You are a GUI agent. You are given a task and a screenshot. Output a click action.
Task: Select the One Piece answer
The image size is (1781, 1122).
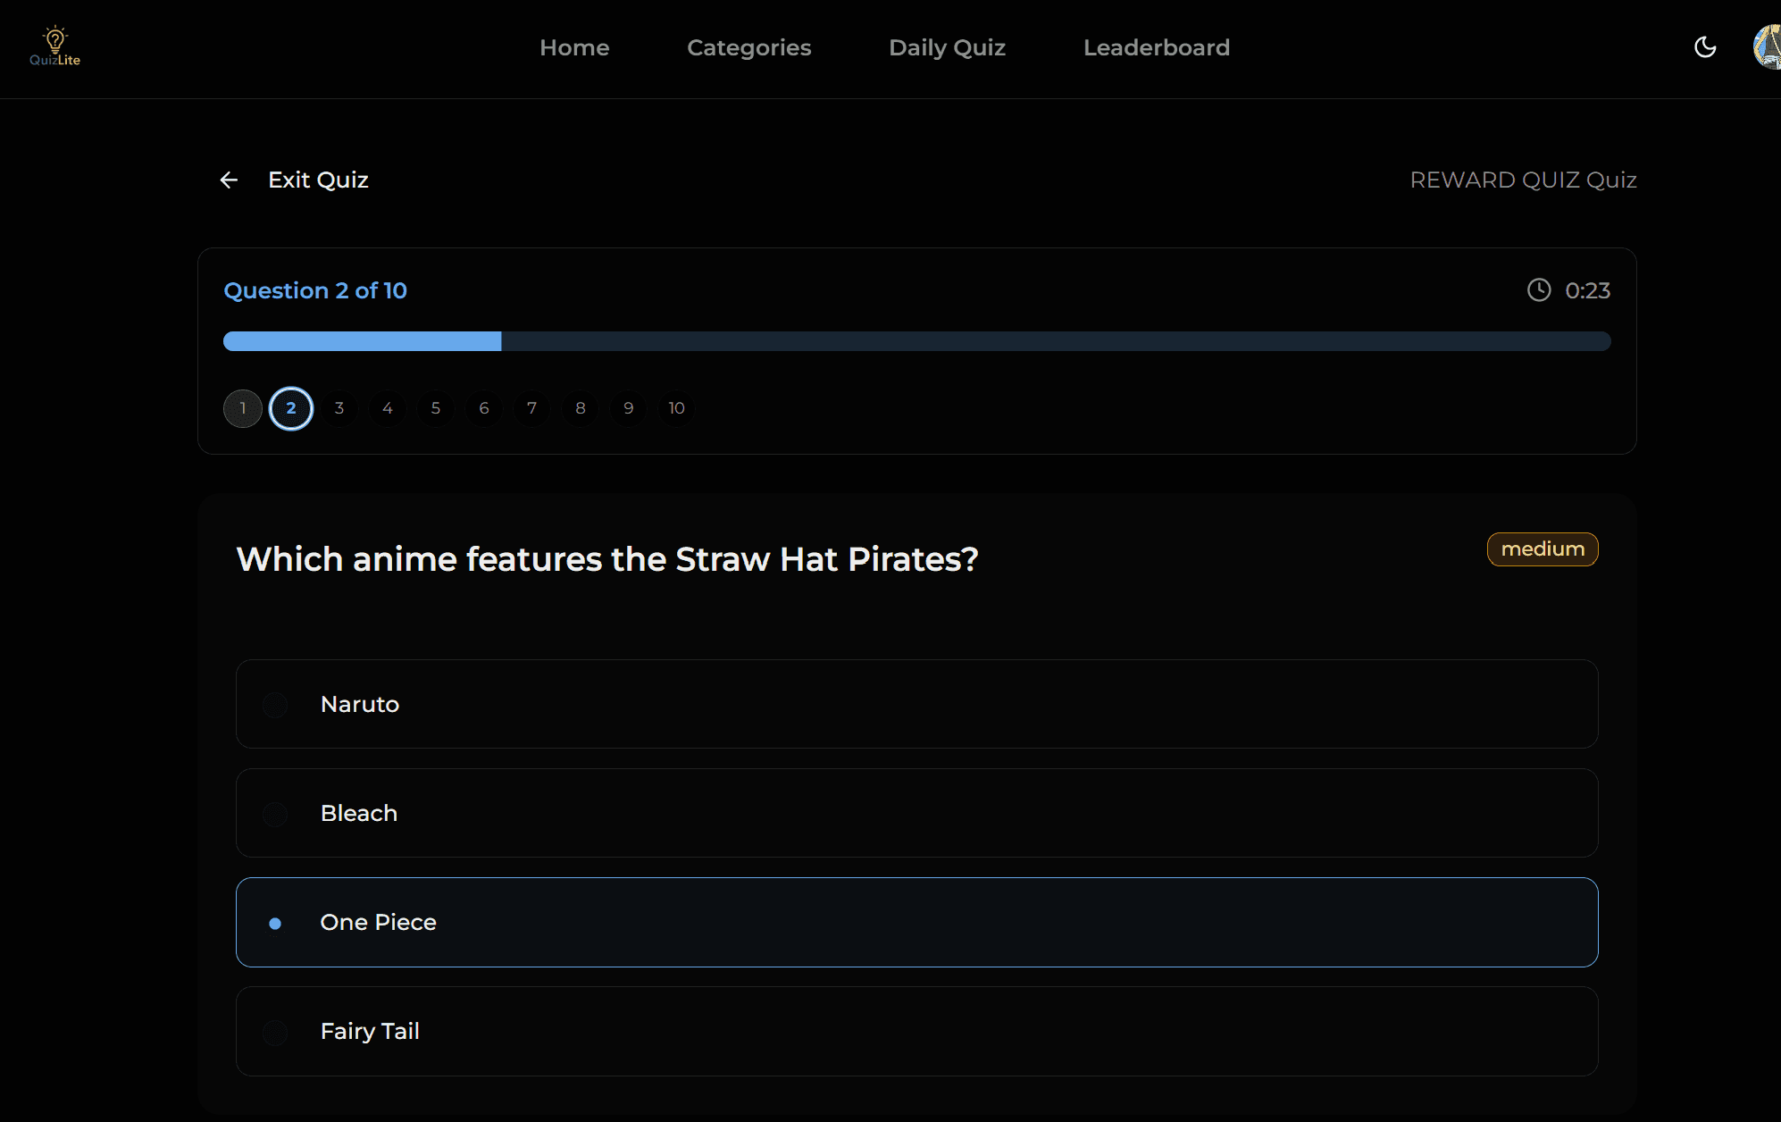(916, 922)
